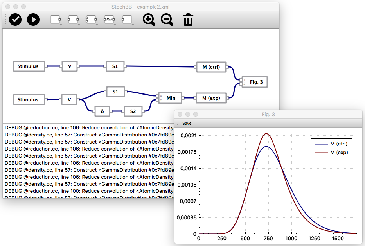The height and width of the screenshot is (246, 365).
Task: Open the f(x) function node menu
Action: coord(109,20)
